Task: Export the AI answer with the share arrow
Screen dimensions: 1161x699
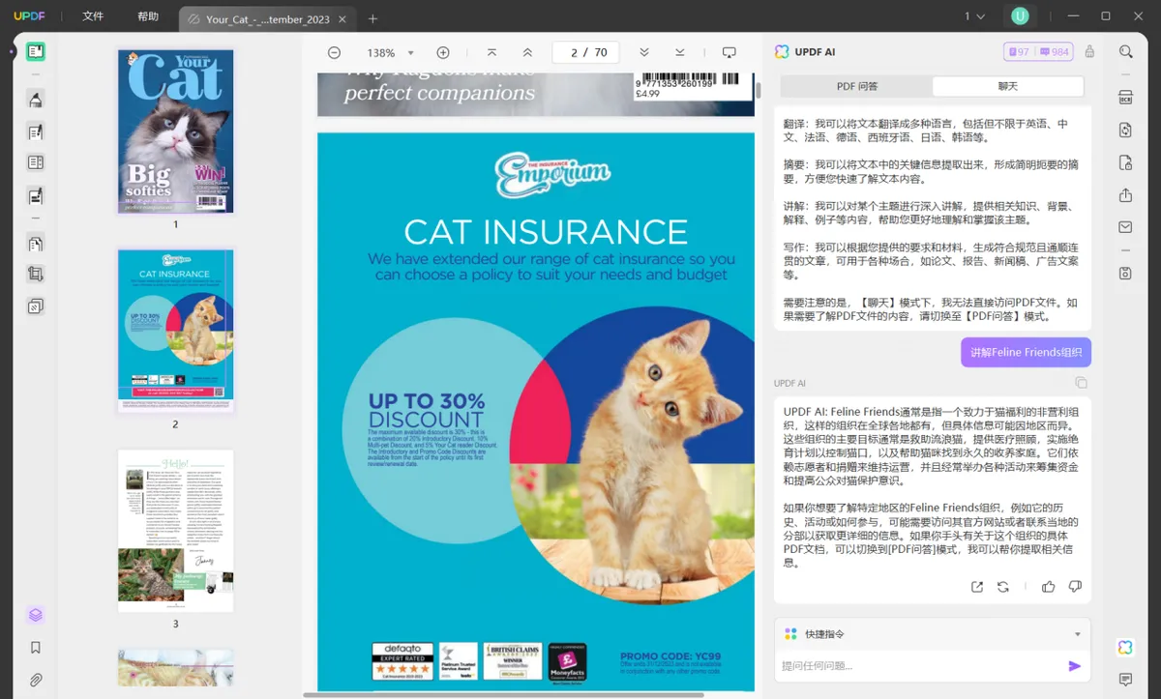Action: coord(977,587)
